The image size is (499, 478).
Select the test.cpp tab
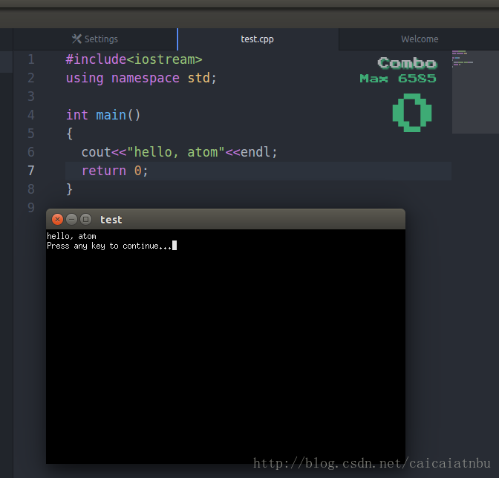click(257, 39)
